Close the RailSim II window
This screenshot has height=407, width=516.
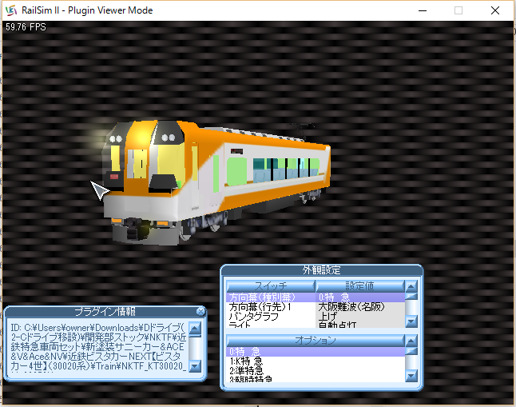click(495, 10)
